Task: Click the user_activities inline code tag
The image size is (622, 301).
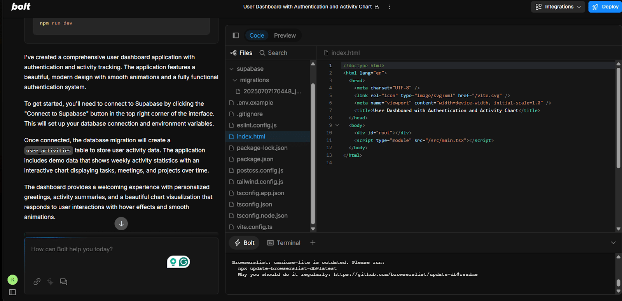Action: coord(49,150)
